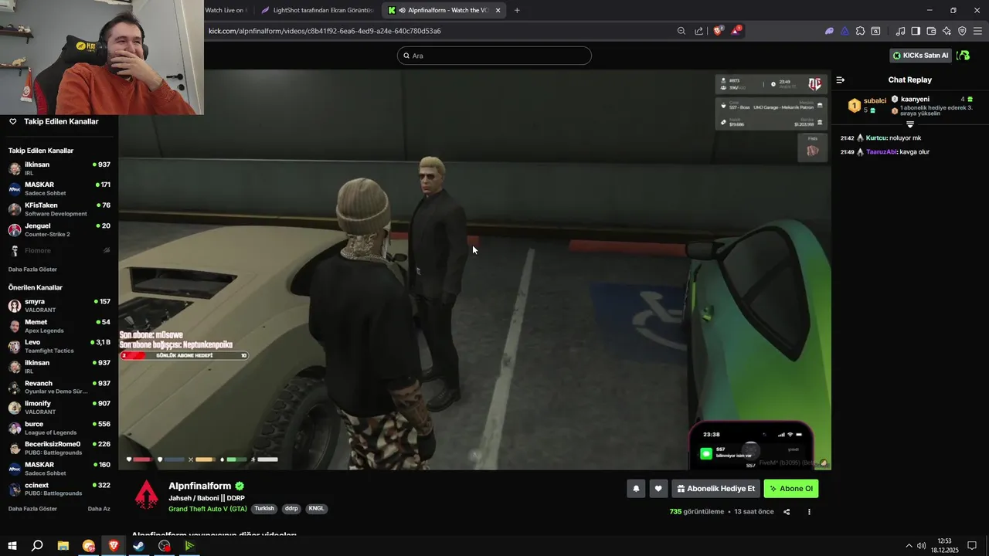This screenshot has height=556, width=989.
Task: Click the blue triangle extension icon
Action: [845, 31]
